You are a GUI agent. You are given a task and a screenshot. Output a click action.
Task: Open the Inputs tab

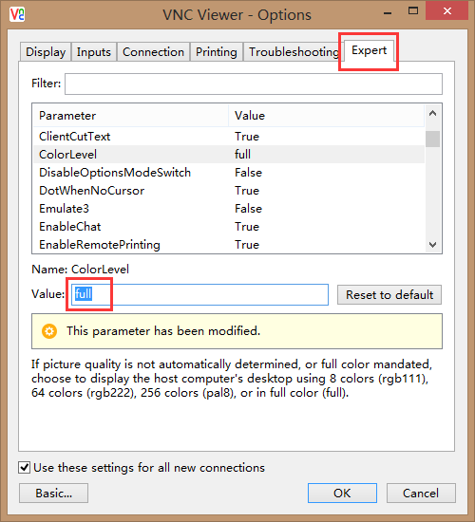pos(94,52)
